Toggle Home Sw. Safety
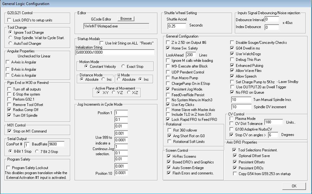This screenshot has width=312, height=194. pos(168,48)
